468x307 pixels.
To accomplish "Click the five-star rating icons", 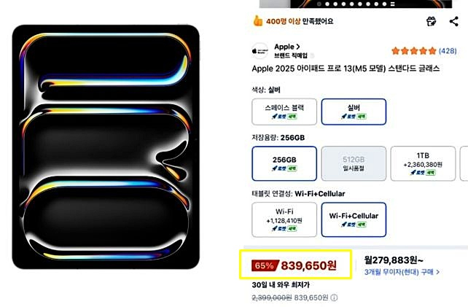I will tap(413, 51).
